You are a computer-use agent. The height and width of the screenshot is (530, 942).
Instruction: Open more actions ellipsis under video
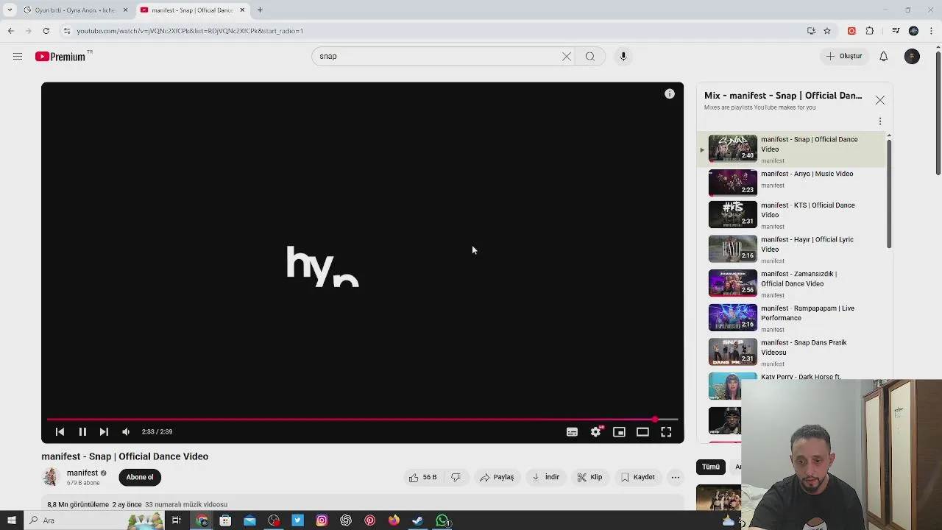click(x=675, y=477)
